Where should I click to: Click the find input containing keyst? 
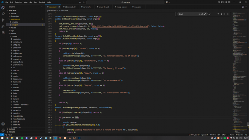click(x=188, y=14)
